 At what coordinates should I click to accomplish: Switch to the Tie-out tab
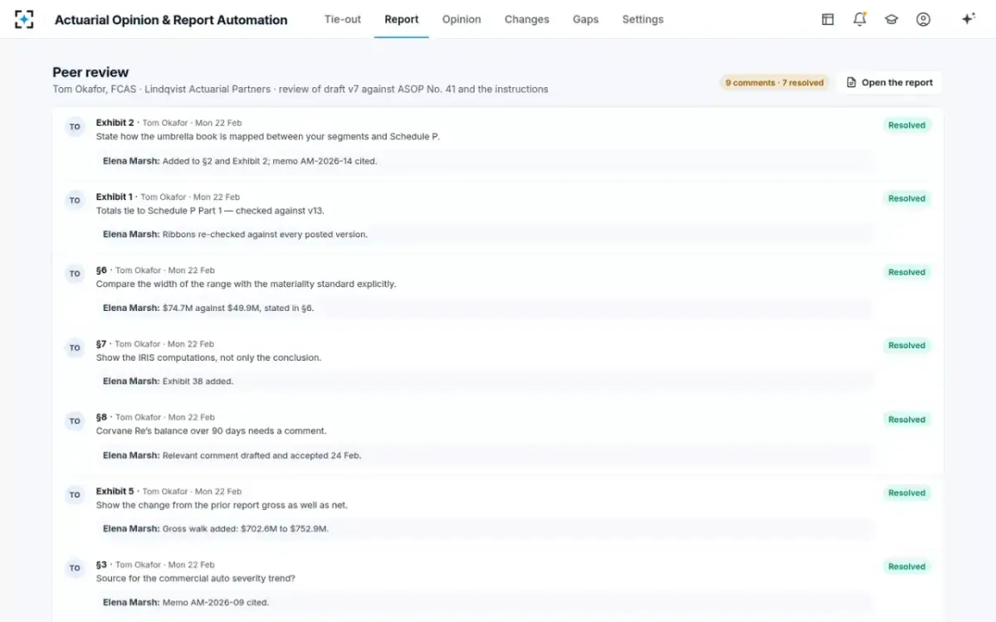click(x=343, y=19)
